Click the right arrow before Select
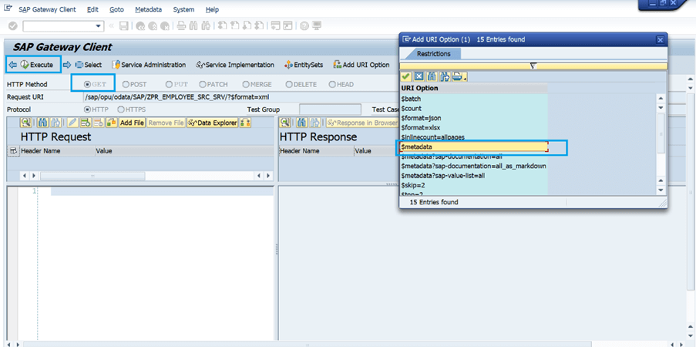The width and height of the screenshot is (696, 347). (x=67, y=65)
